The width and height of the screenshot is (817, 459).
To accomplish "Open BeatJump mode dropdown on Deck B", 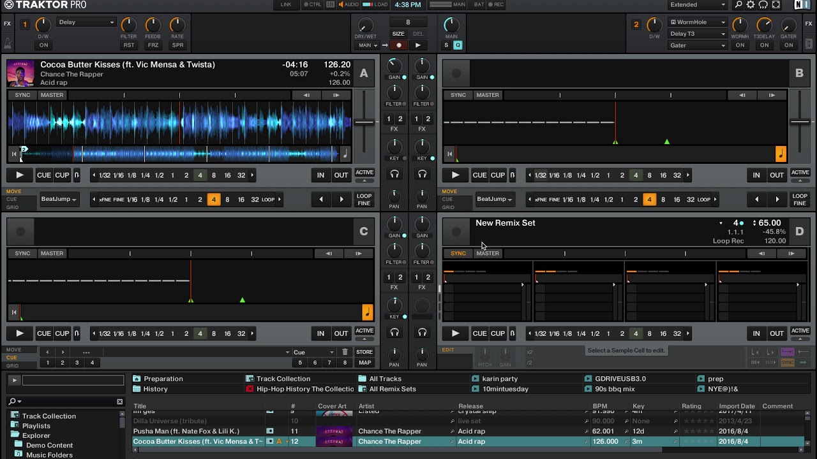I will point(494,200).
